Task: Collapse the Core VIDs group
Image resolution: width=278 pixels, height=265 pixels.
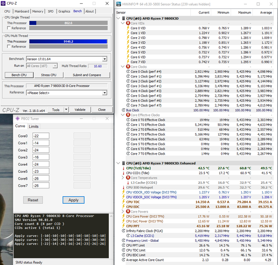Action: click(x=123, y=23)
